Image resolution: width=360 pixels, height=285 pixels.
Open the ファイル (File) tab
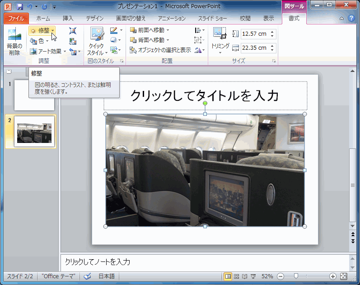16,19
